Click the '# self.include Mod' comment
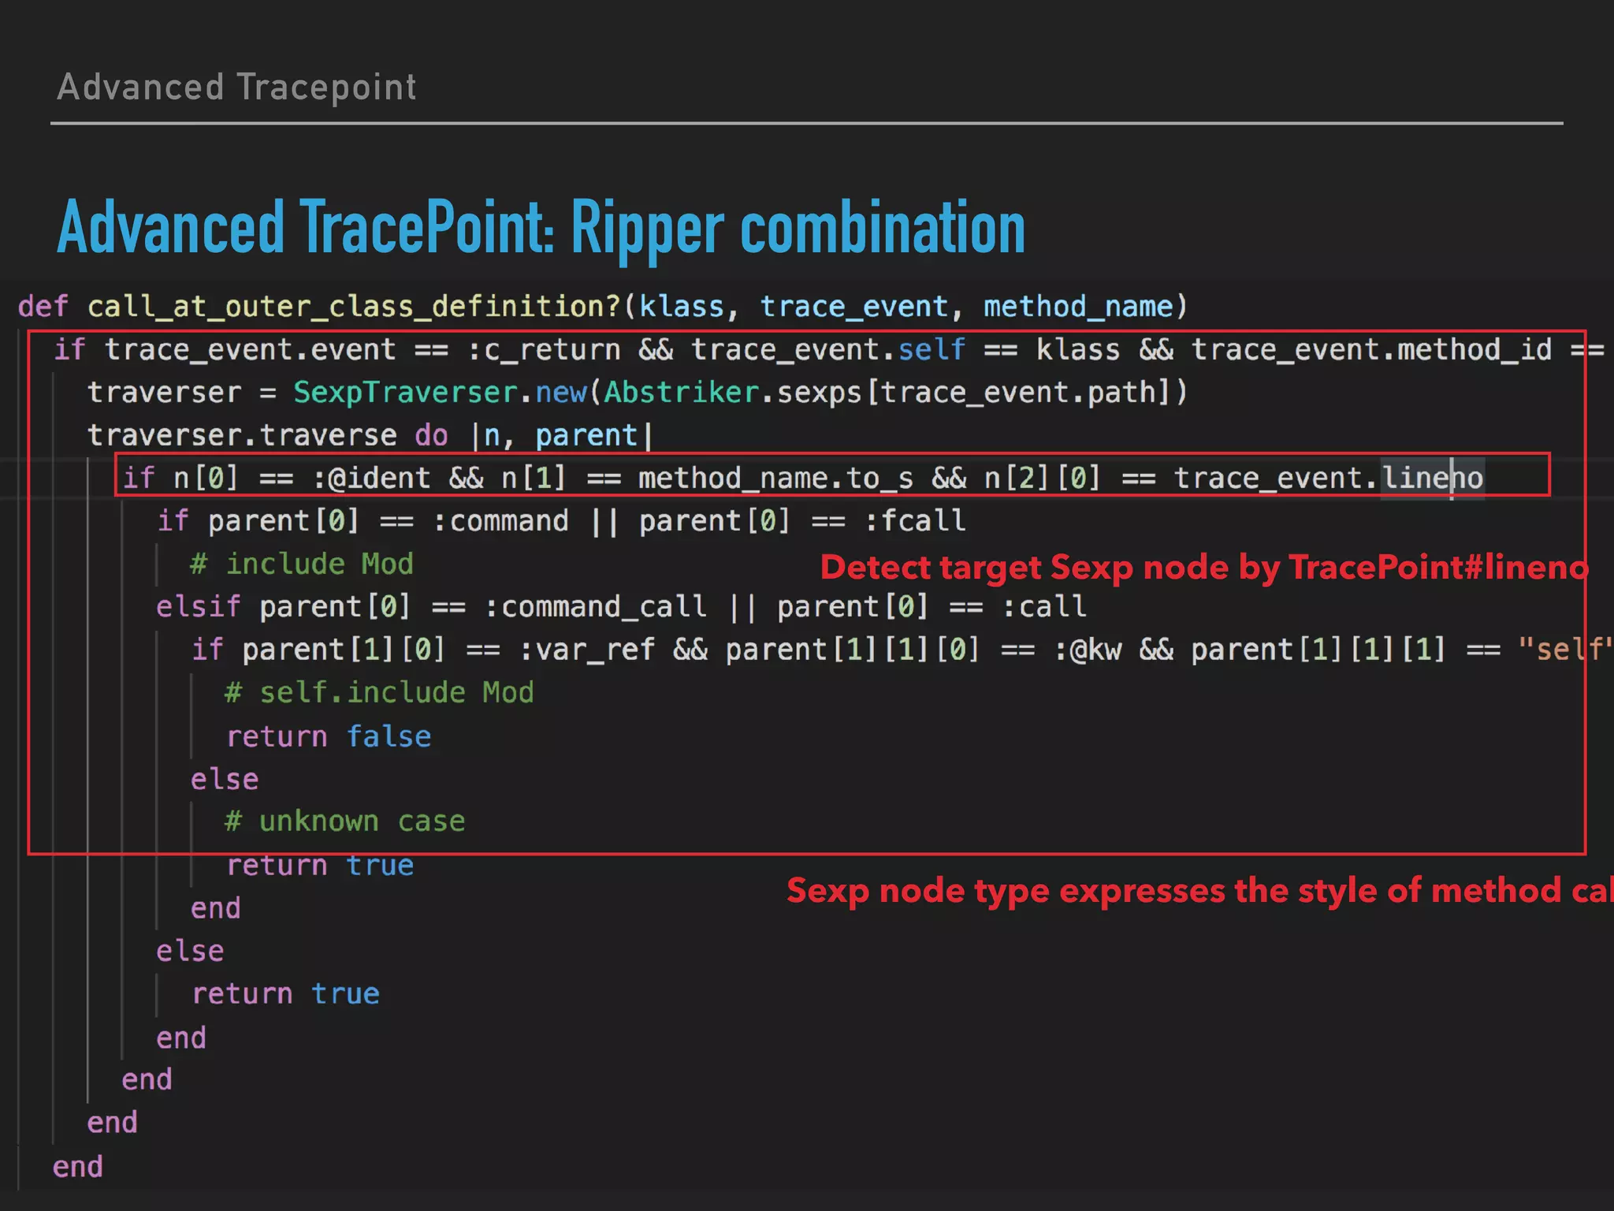 pos(379,693)
